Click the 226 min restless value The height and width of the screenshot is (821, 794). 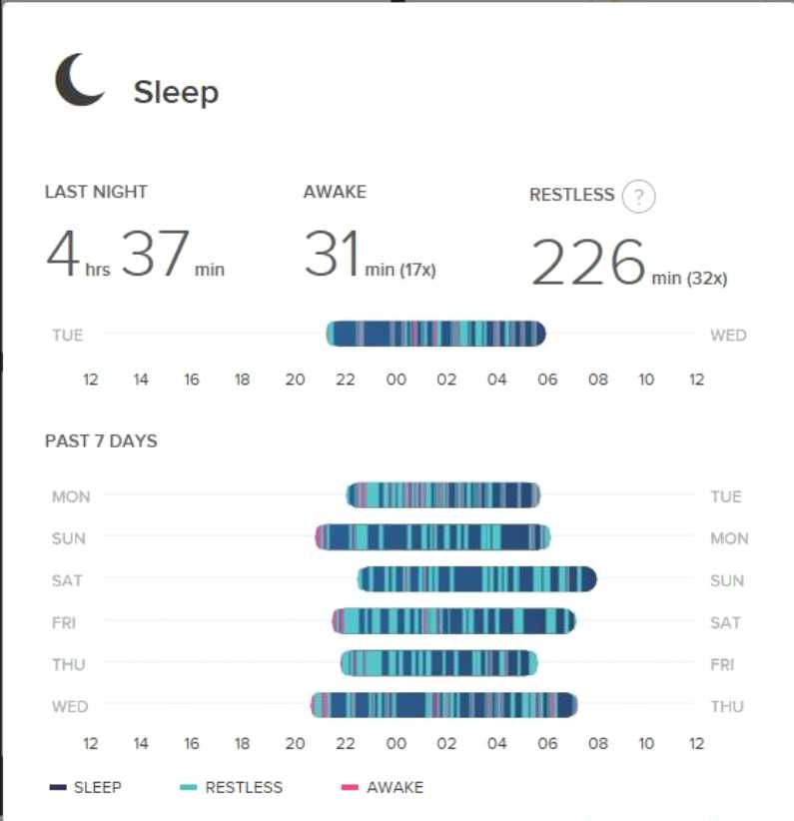pos(628,265)
